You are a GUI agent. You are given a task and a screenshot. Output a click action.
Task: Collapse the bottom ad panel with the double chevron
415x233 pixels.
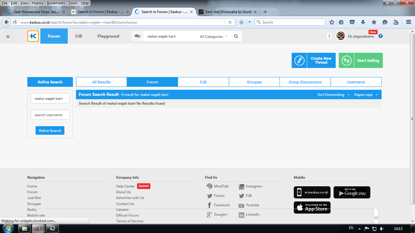[376, 218]
